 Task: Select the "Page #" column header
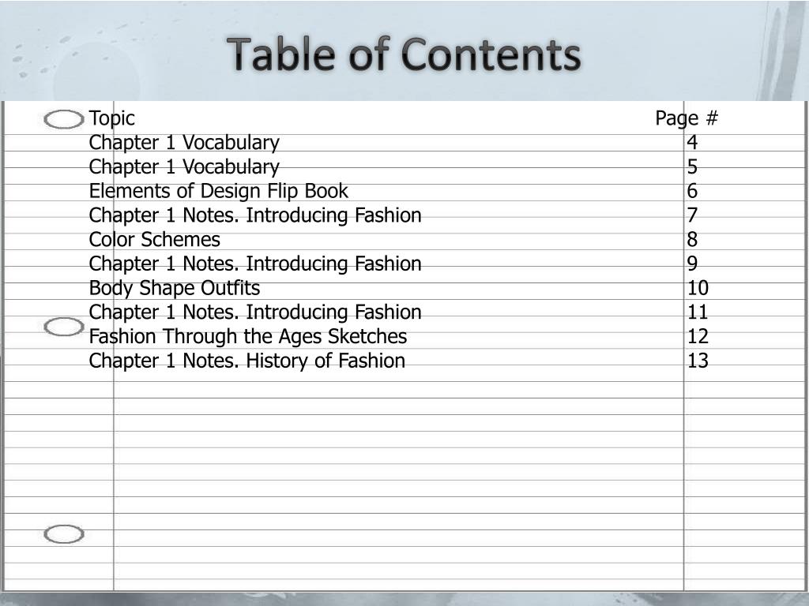(x=687, y=118)
